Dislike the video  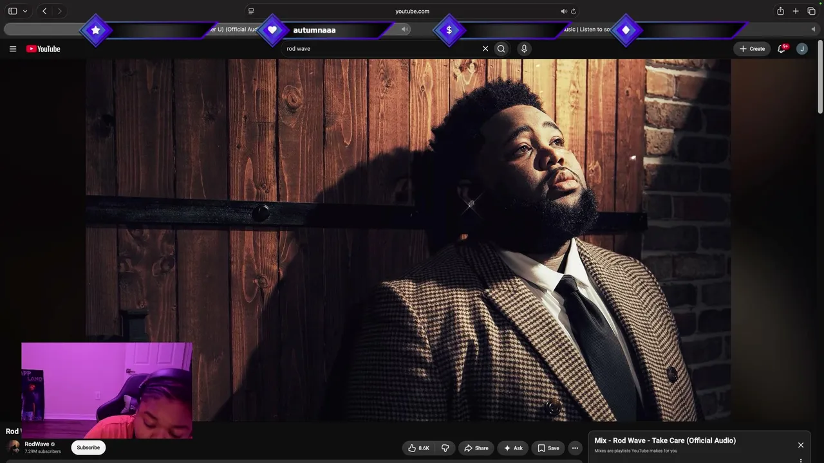point(445,448)
